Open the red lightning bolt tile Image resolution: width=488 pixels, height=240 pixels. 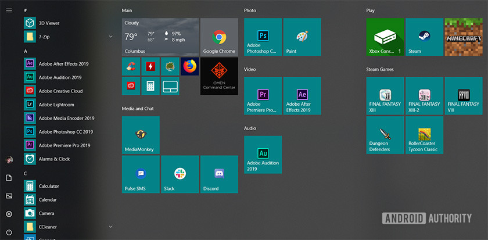tap(150, 66)
